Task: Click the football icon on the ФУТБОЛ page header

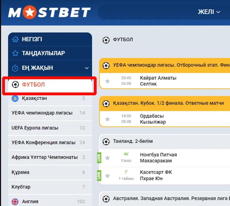Action: coord(106,40)
